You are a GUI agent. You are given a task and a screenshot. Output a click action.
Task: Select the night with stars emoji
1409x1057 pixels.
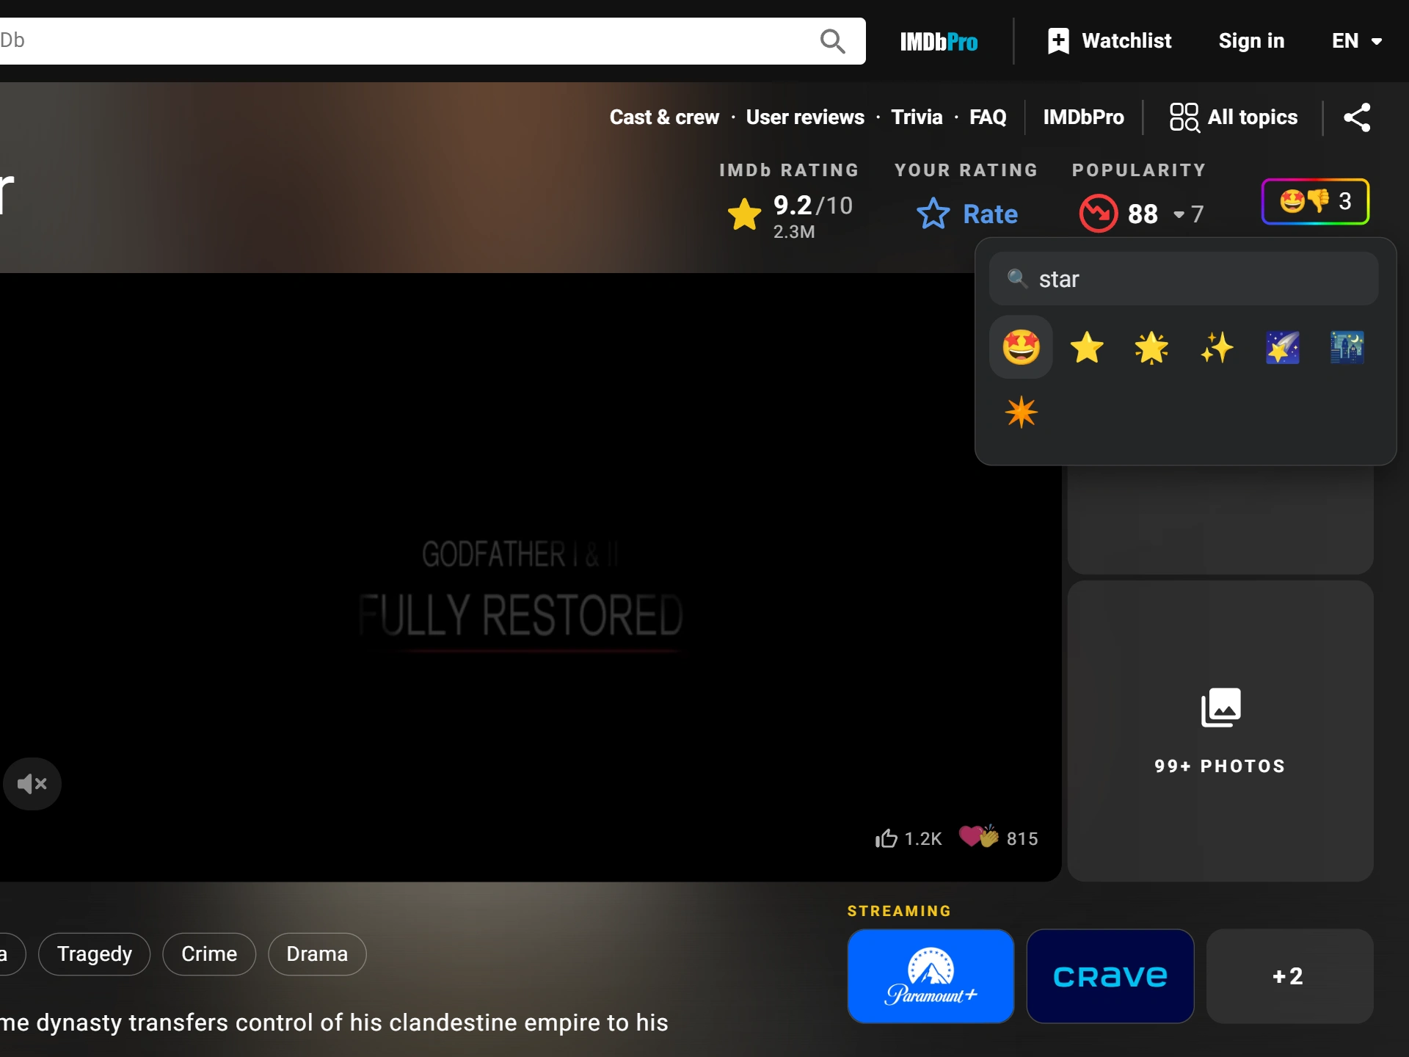pos(1347,347)
